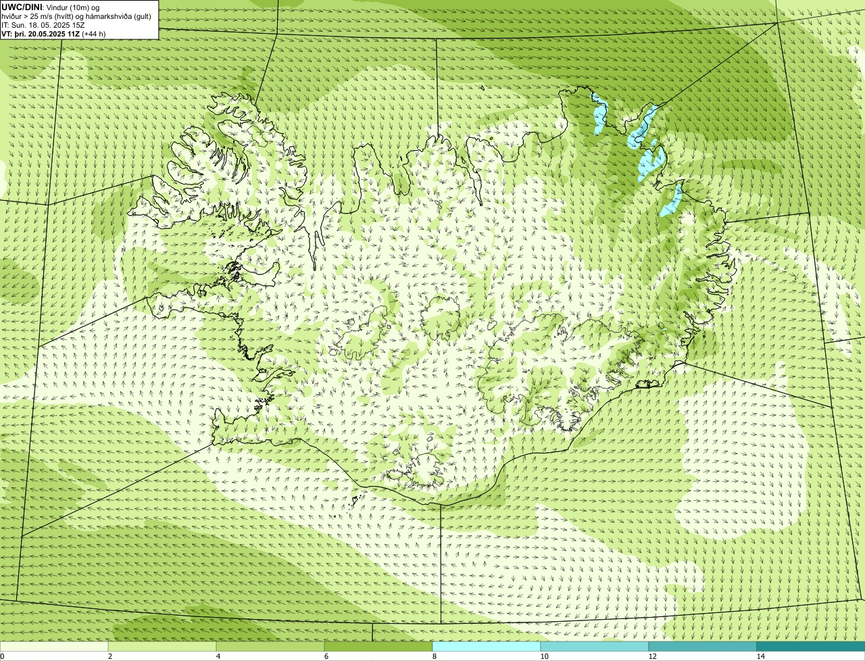Select the 6–8 darker green color bar segment

(x=378, y=646)
